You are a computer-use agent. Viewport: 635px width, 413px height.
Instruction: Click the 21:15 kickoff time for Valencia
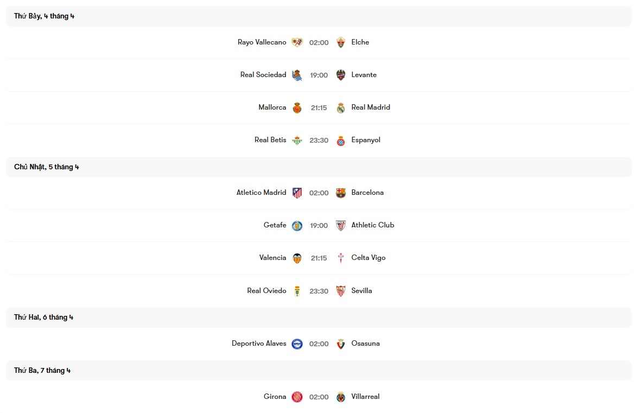pyautogui.click(x=319, y=258)
